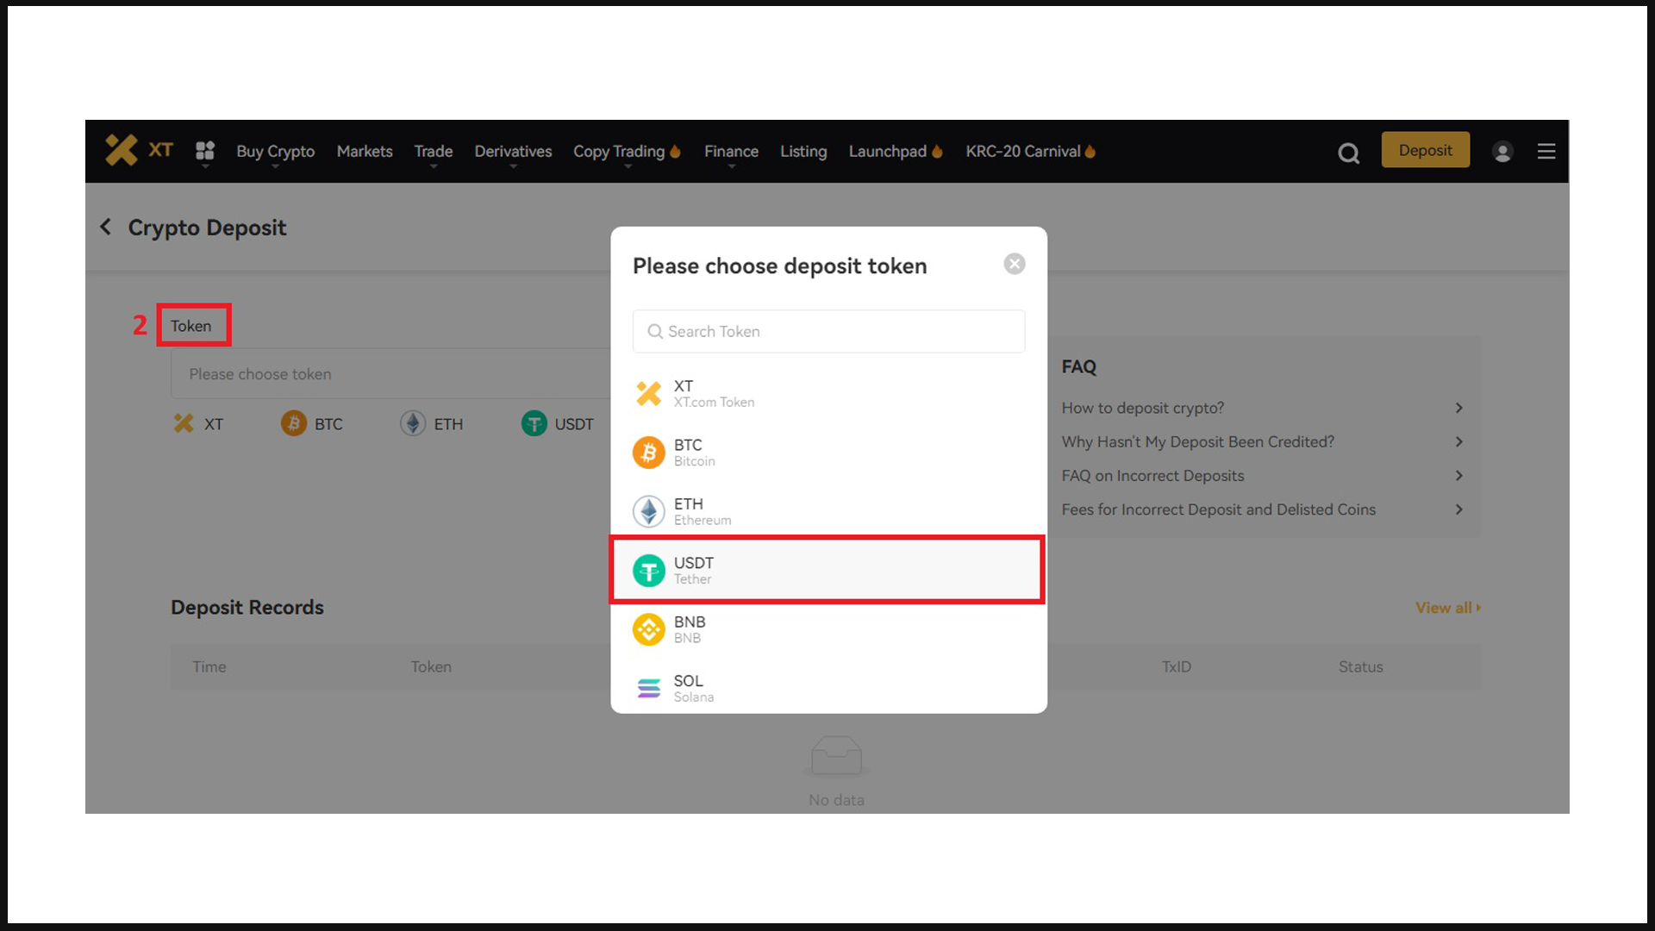The height and width of the screenshot is (931, 1655).
Task: Open the Copy Trading menu item
Action: pos(619,152)
